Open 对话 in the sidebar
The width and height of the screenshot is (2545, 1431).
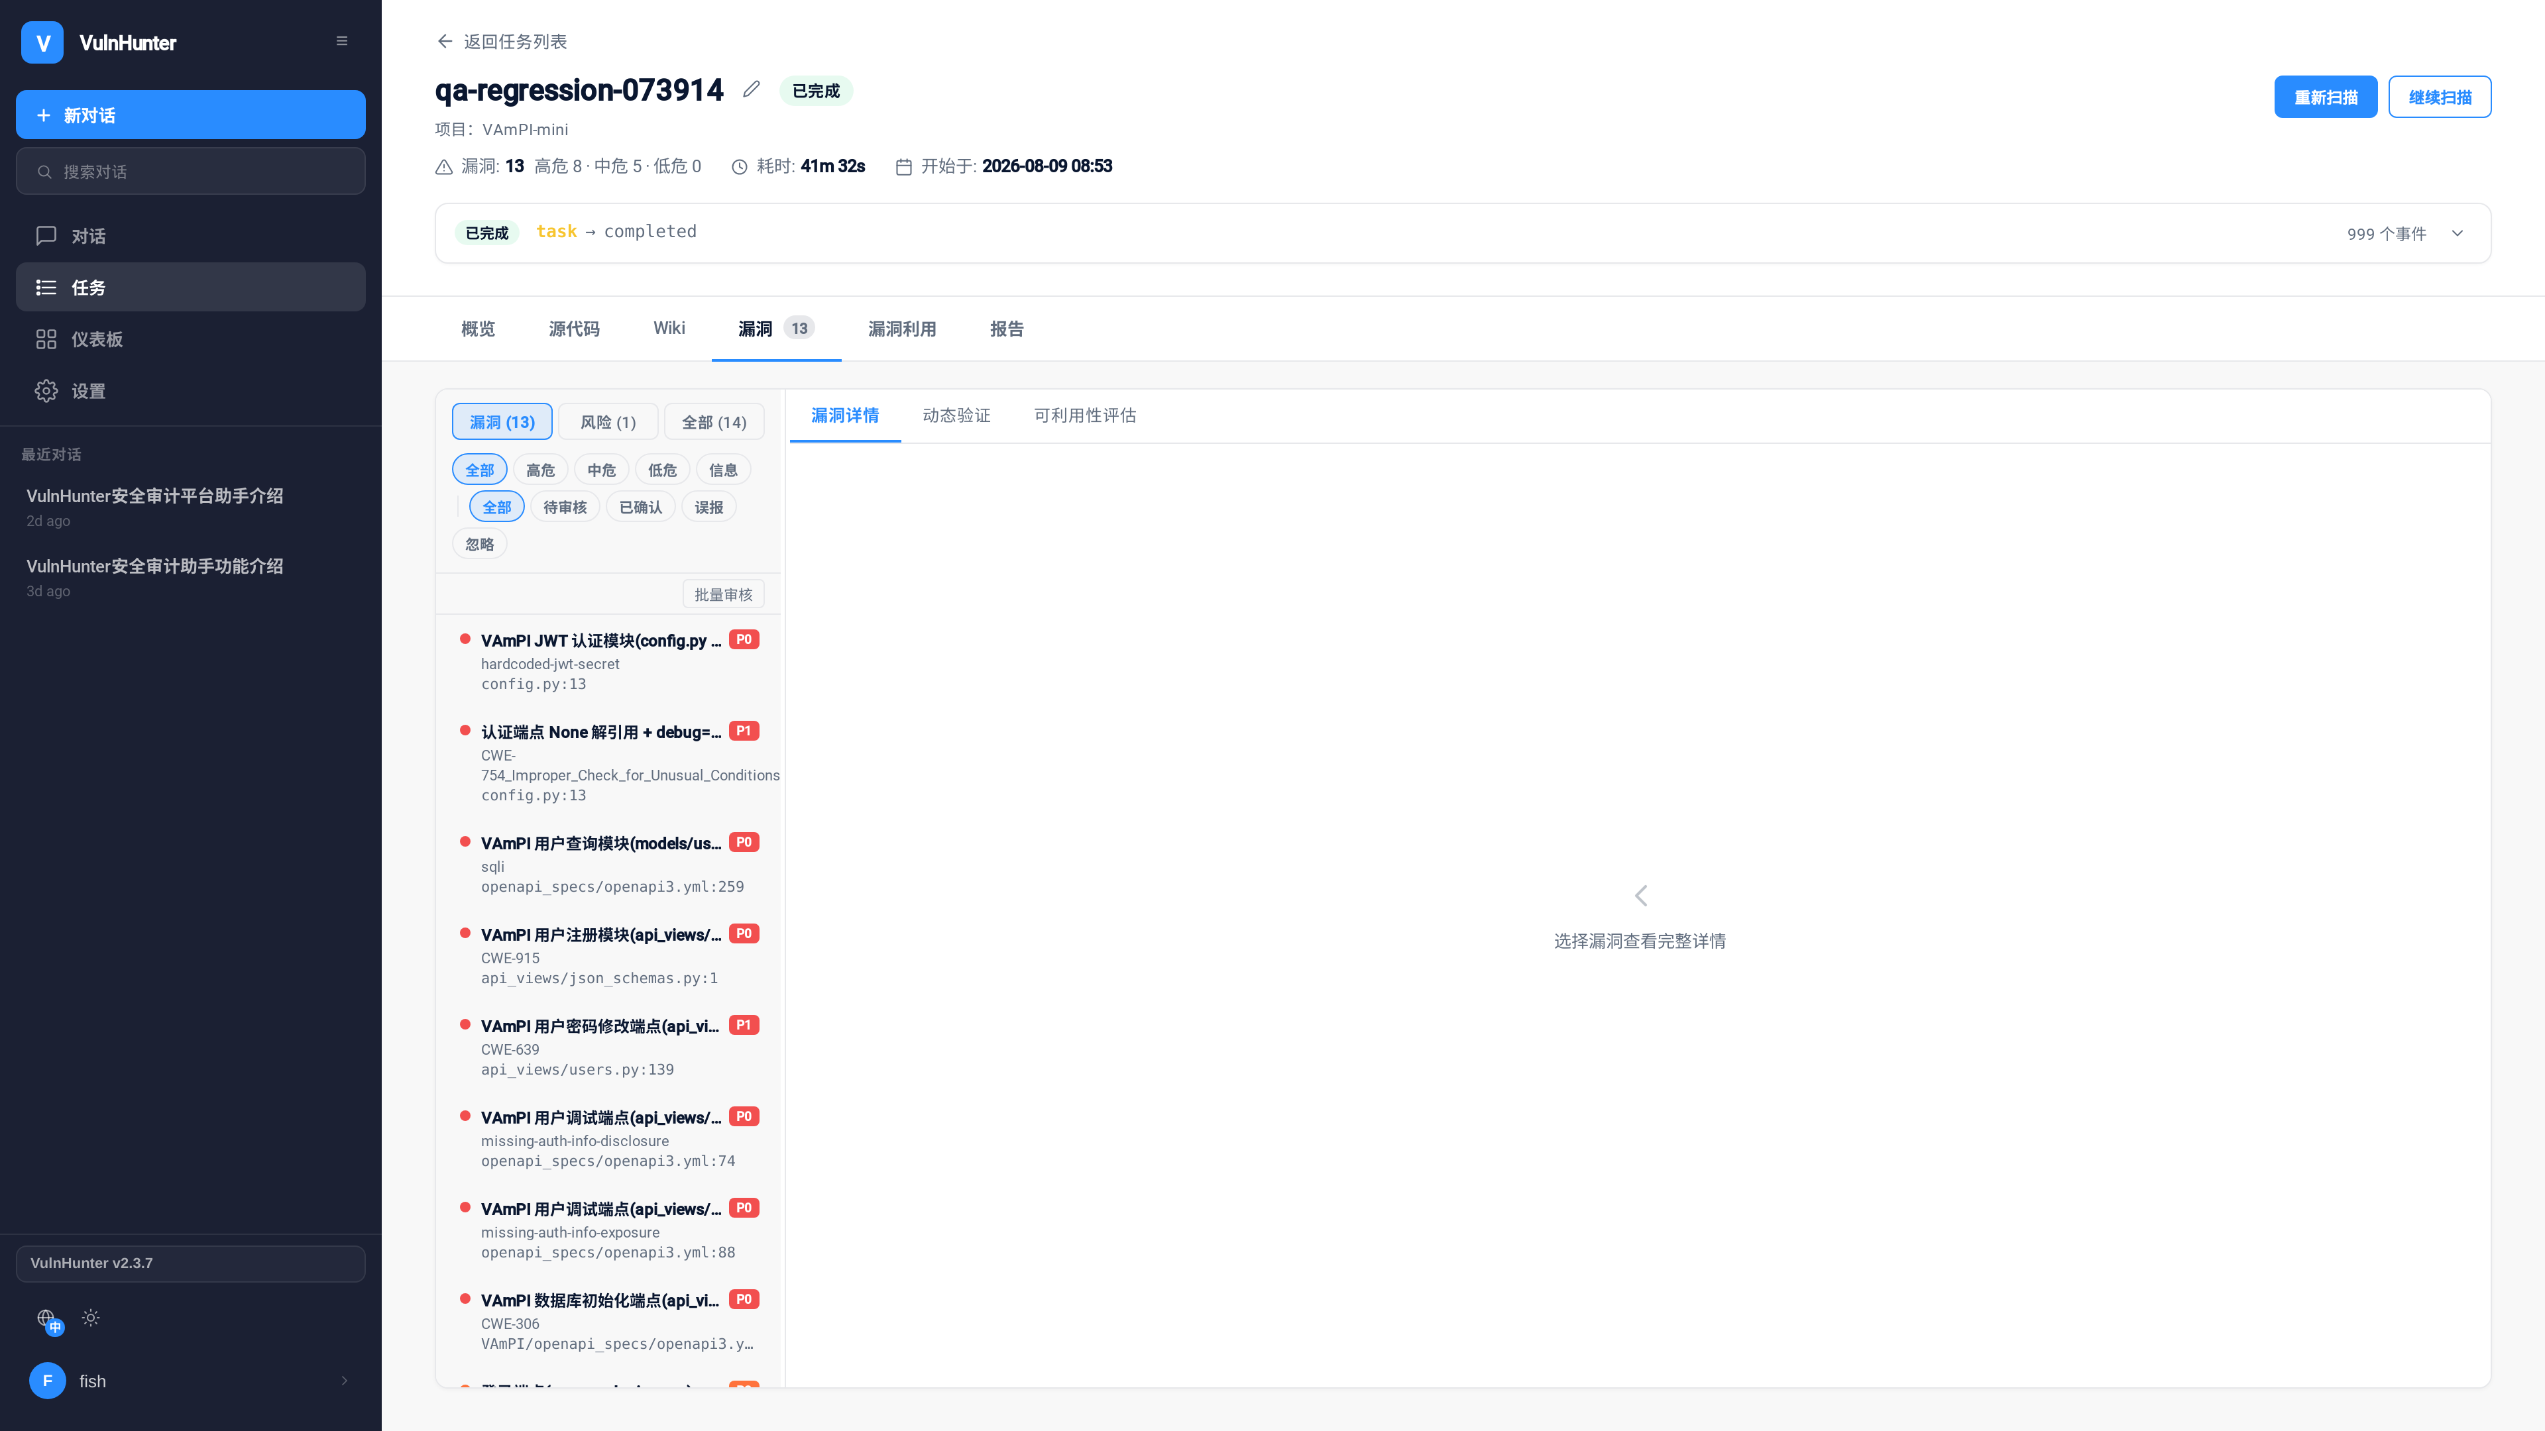[x=191, y=236]
